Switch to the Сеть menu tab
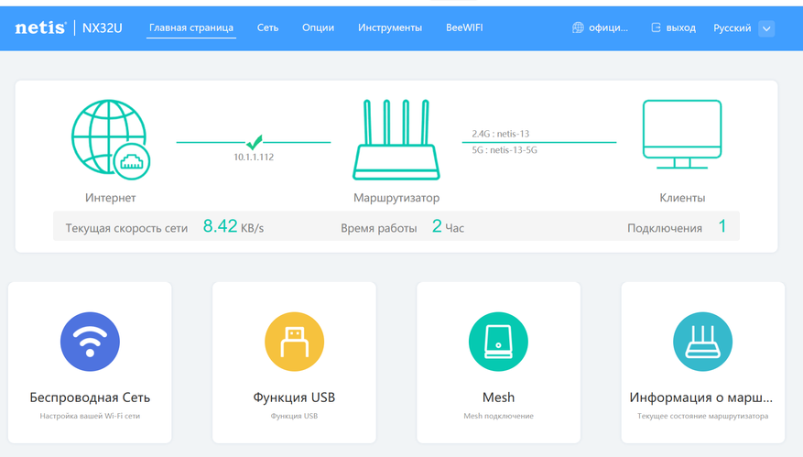This screenshot has width=803, height=457. coord(267,28)
